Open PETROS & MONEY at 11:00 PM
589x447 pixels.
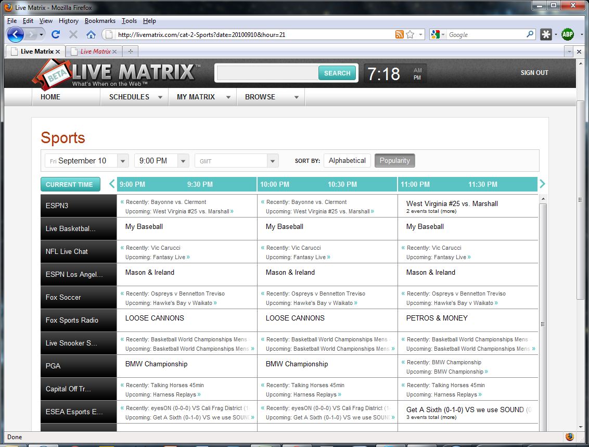pos(437,318)
